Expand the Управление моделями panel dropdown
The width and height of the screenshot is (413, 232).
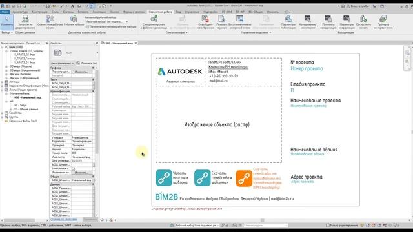click(256, 32)
